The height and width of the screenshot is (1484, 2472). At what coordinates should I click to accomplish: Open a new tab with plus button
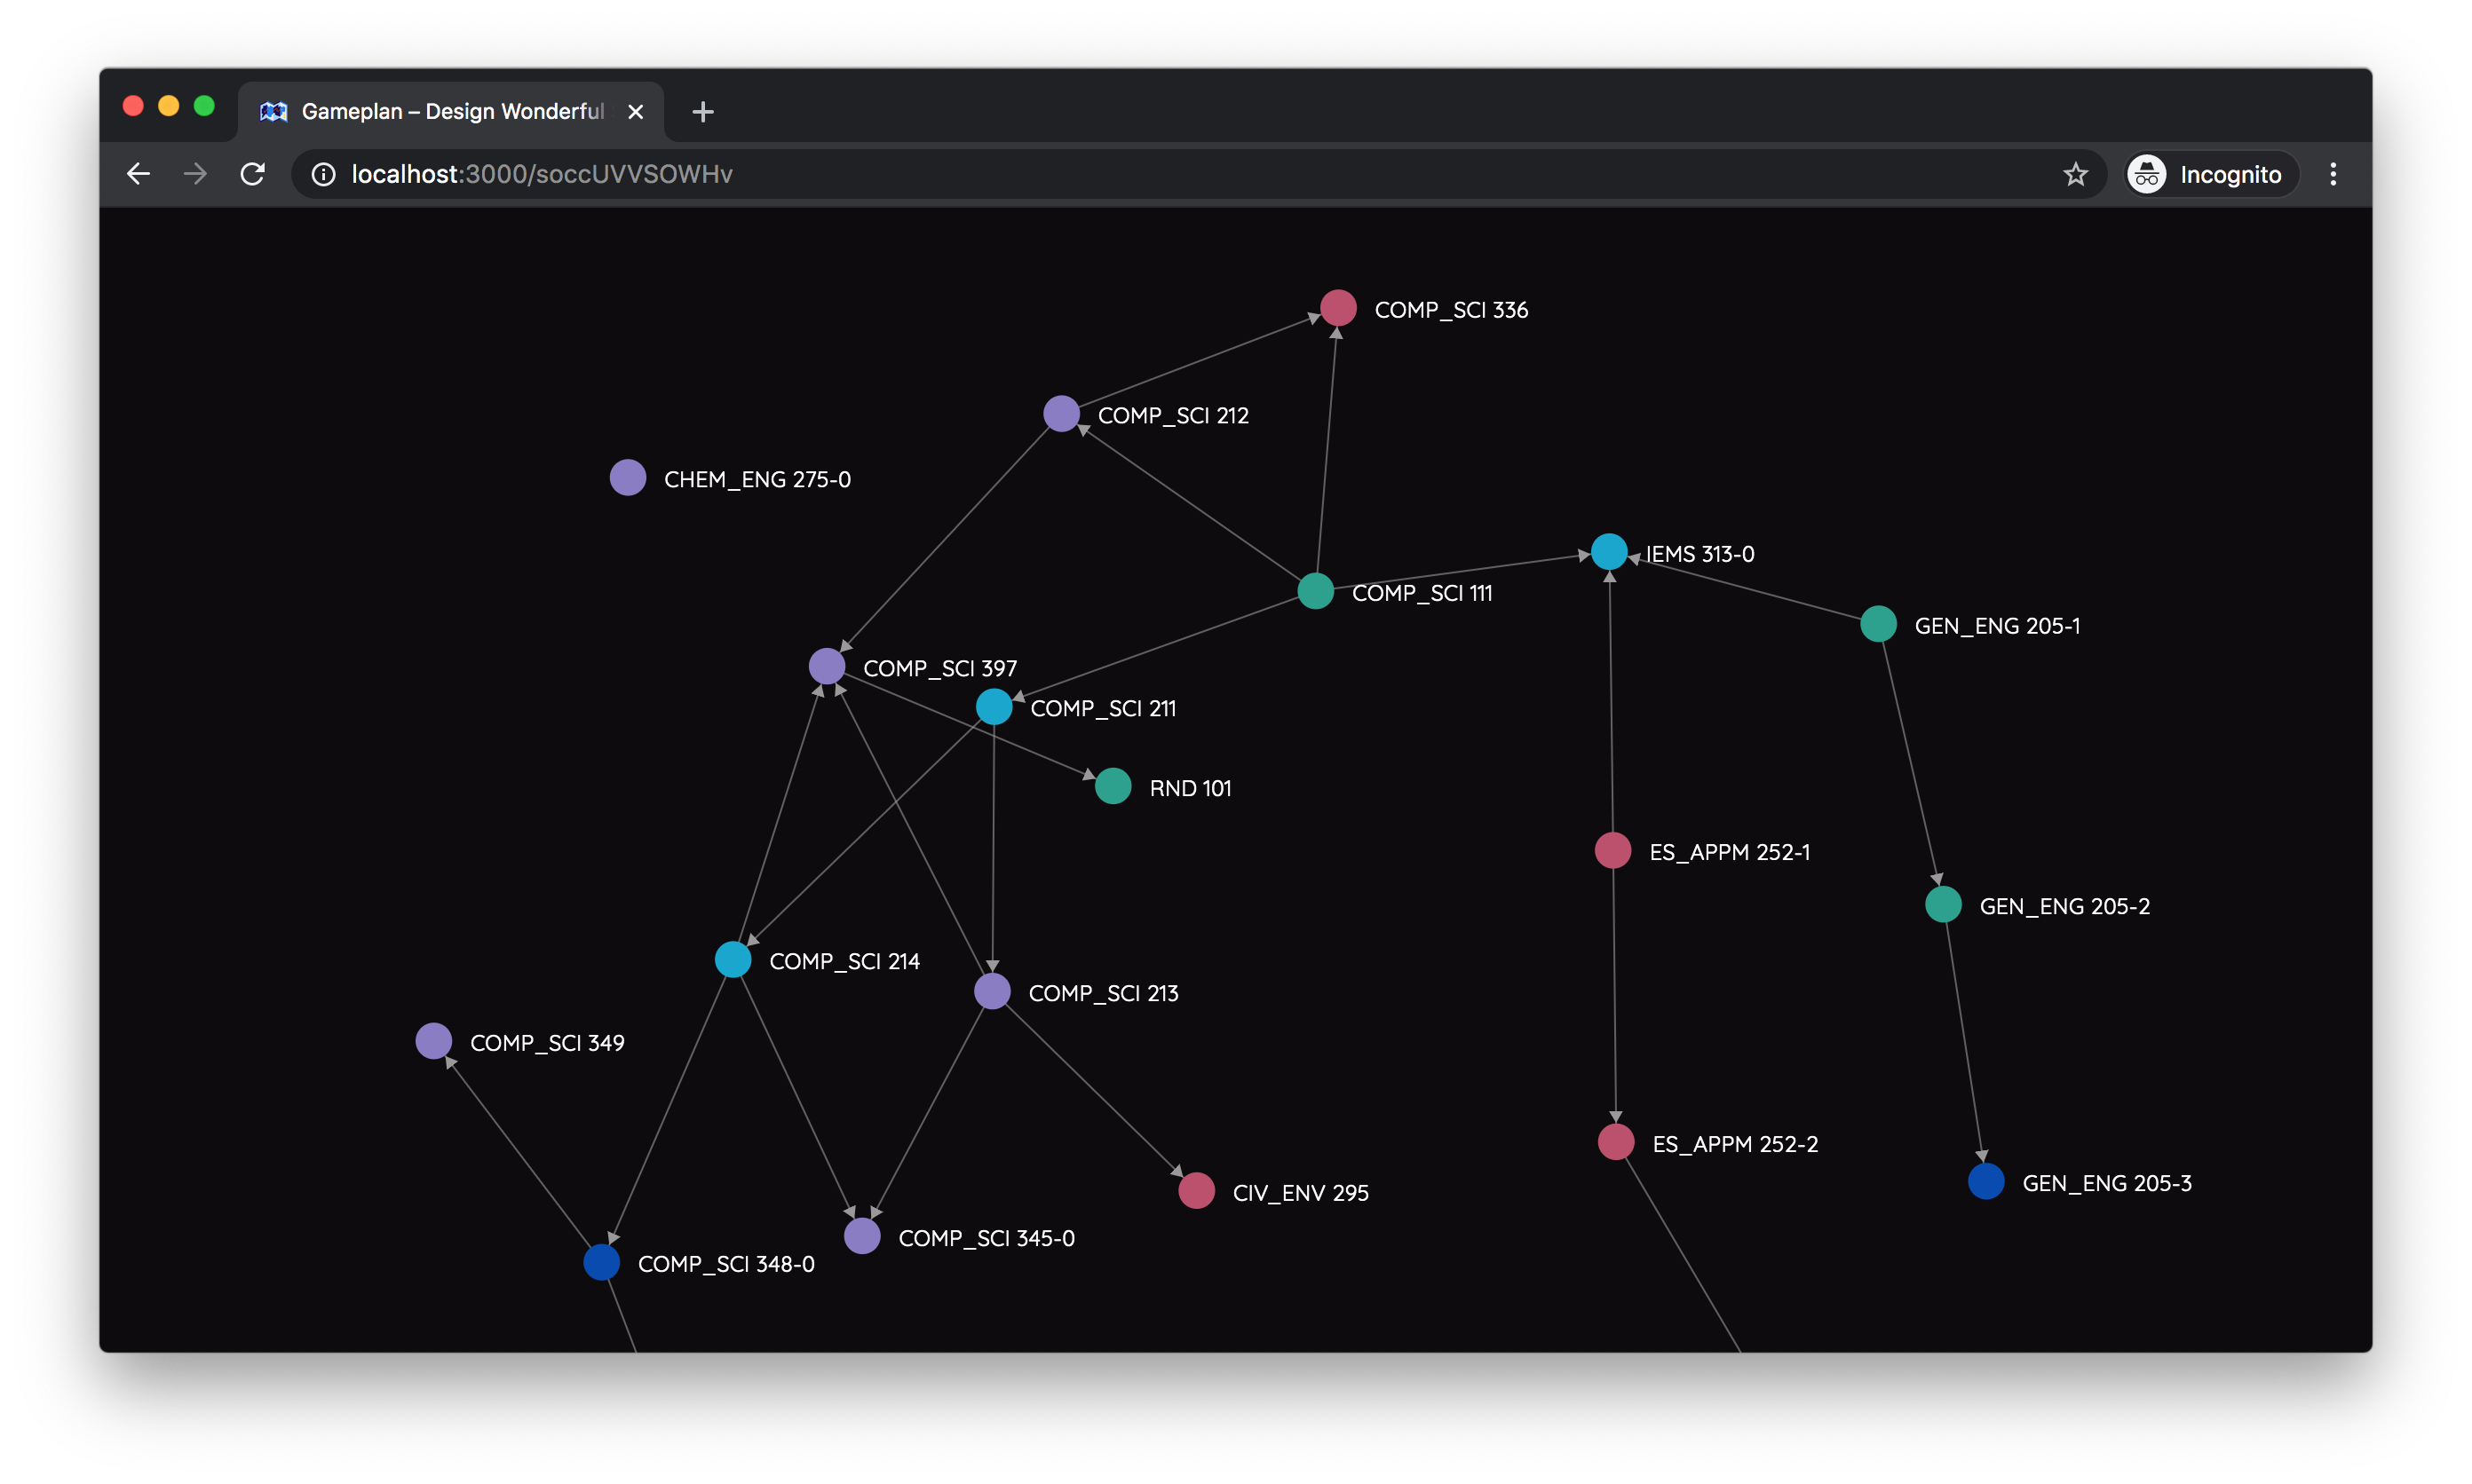pyautogui.click(x=702, y=112)
